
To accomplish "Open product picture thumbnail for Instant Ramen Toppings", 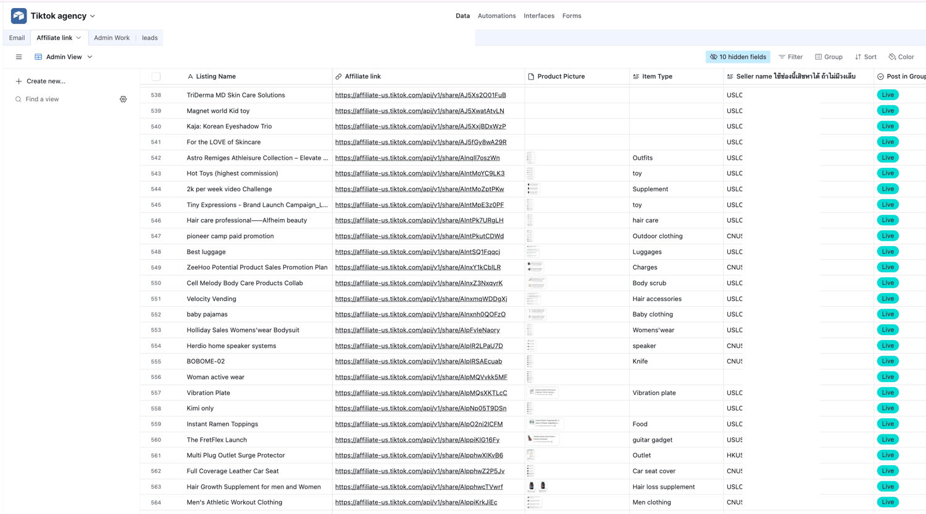I will [545, 424].
